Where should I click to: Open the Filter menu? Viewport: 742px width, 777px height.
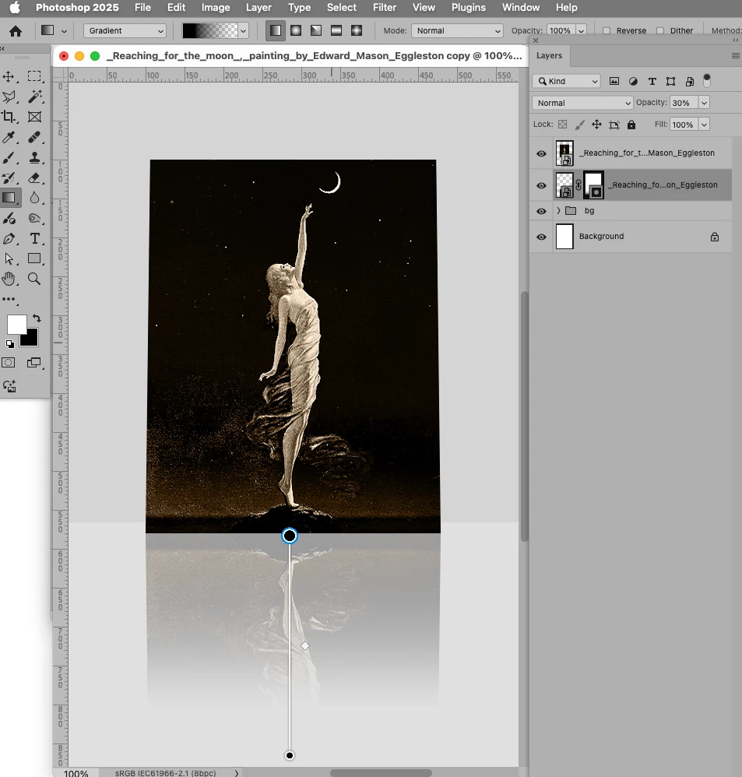pyautogui.click(x=385, y=8)
